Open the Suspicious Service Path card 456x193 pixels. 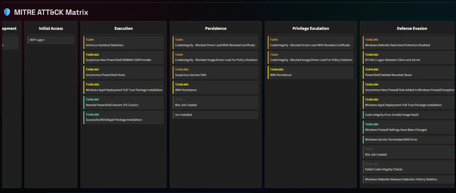(x=215, y=73)
